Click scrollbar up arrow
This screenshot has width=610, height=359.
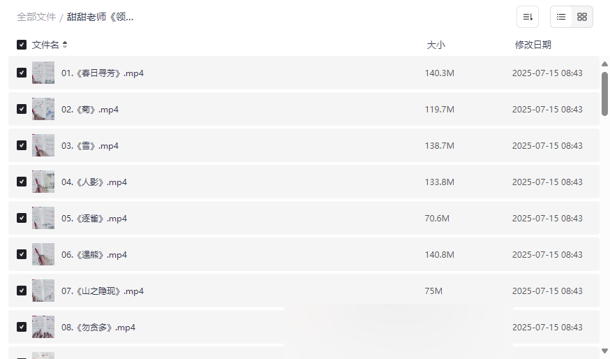pos(604,64)
